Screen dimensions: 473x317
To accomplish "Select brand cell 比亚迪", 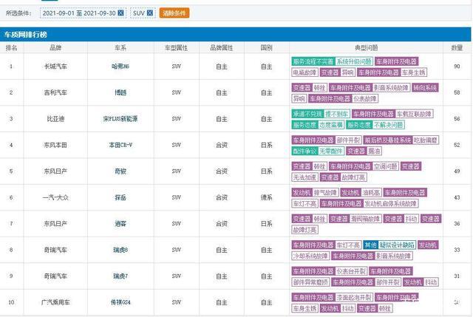I will tap(55, 119).
